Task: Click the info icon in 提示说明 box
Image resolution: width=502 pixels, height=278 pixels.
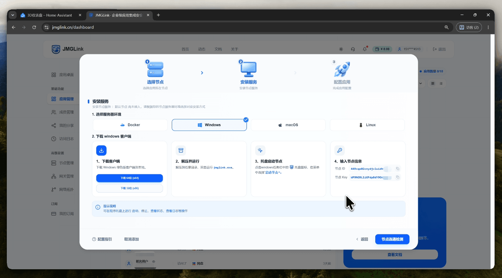Action: tap(98, 207)
